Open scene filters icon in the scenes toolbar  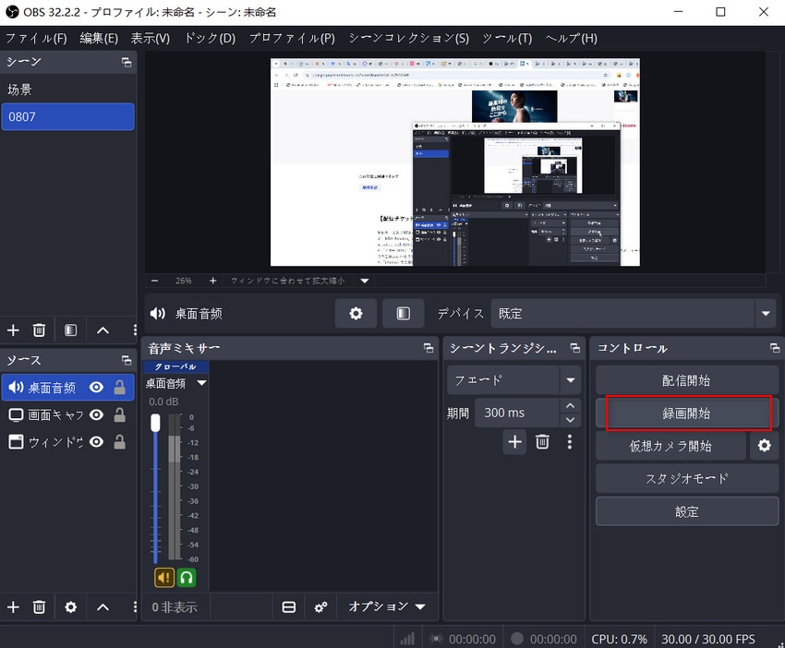[x=70, y=330]
